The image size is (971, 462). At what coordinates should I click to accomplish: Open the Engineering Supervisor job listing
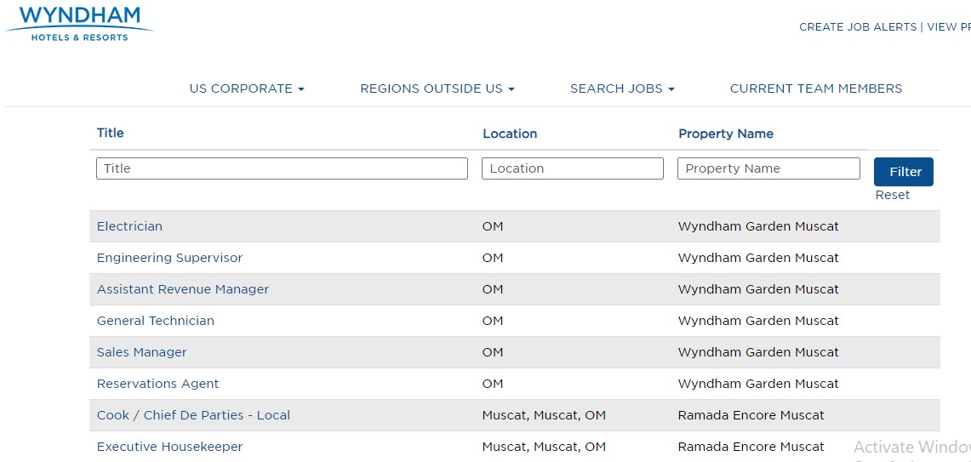click(x=169, y=258)
